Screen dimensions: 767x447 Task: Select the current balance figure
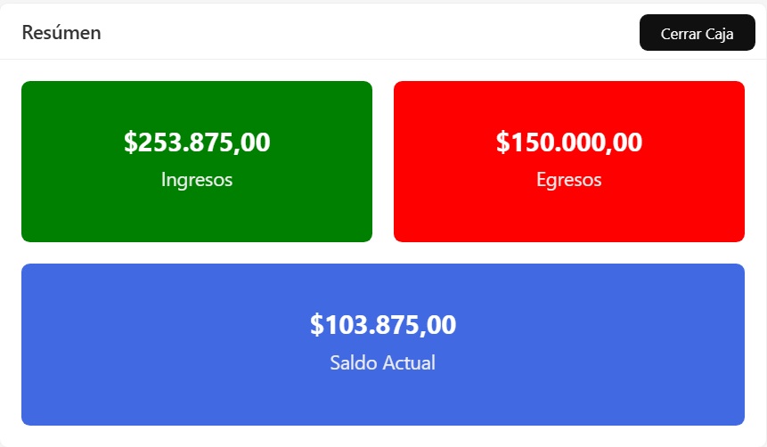pyautogui.click(x=383, y=325)
